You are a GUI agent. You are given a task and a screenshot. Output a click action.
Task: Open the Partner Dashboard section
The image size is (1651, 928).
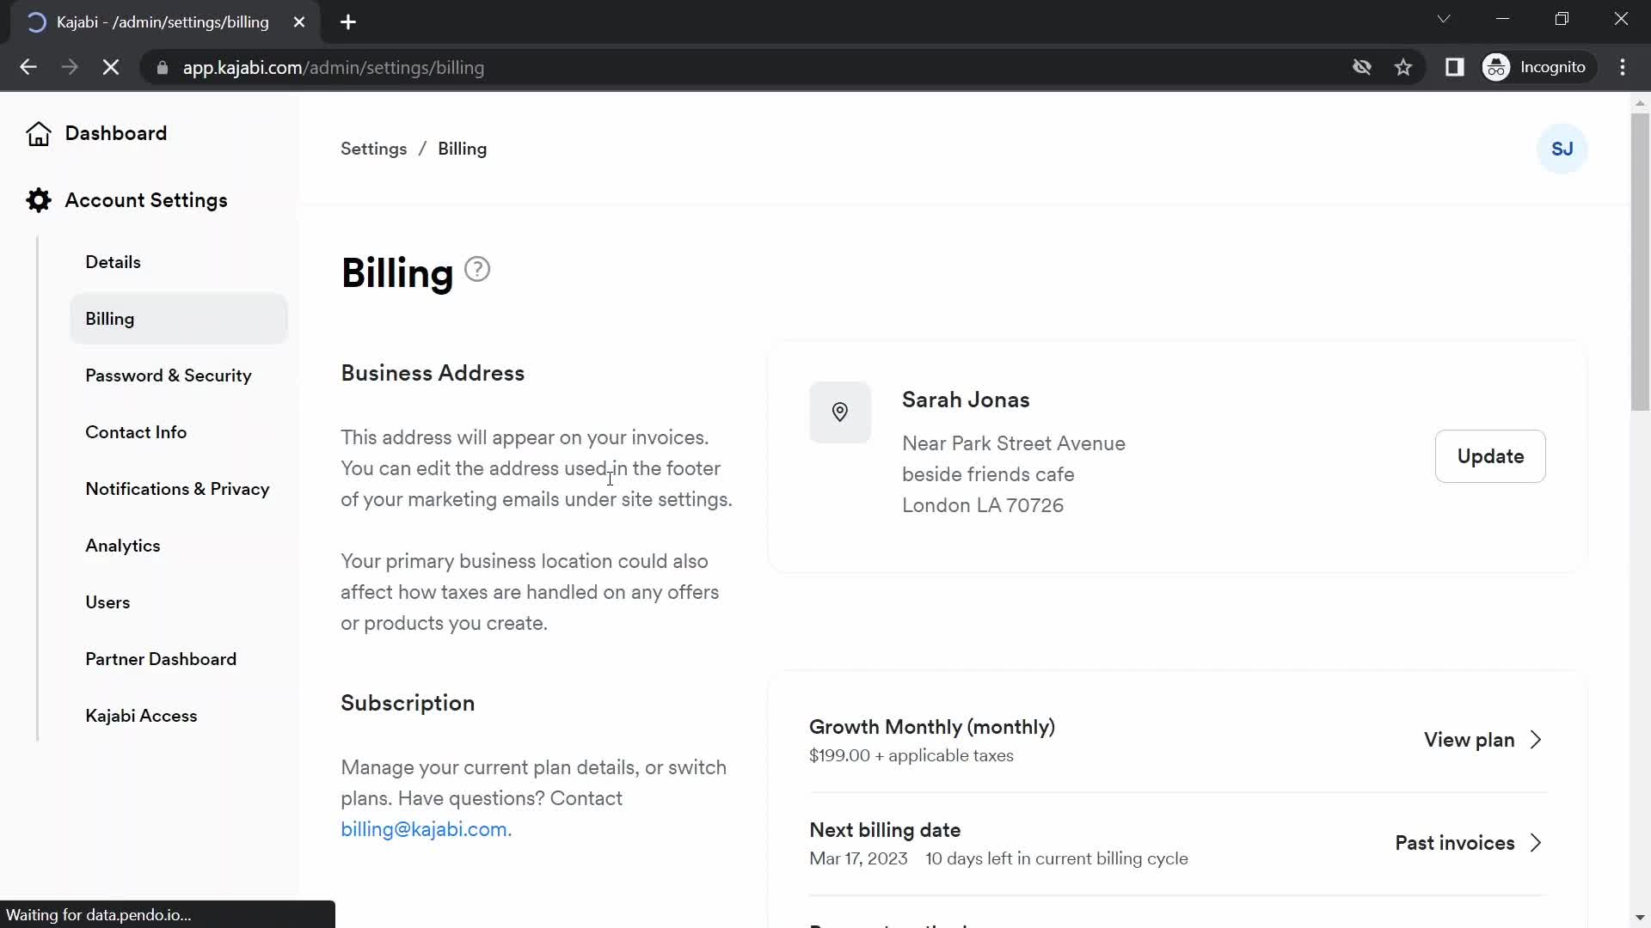point(161,658)
